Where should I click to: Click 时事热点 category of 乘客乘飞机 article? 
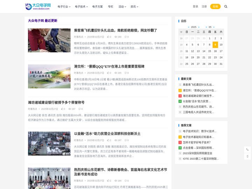78,37
